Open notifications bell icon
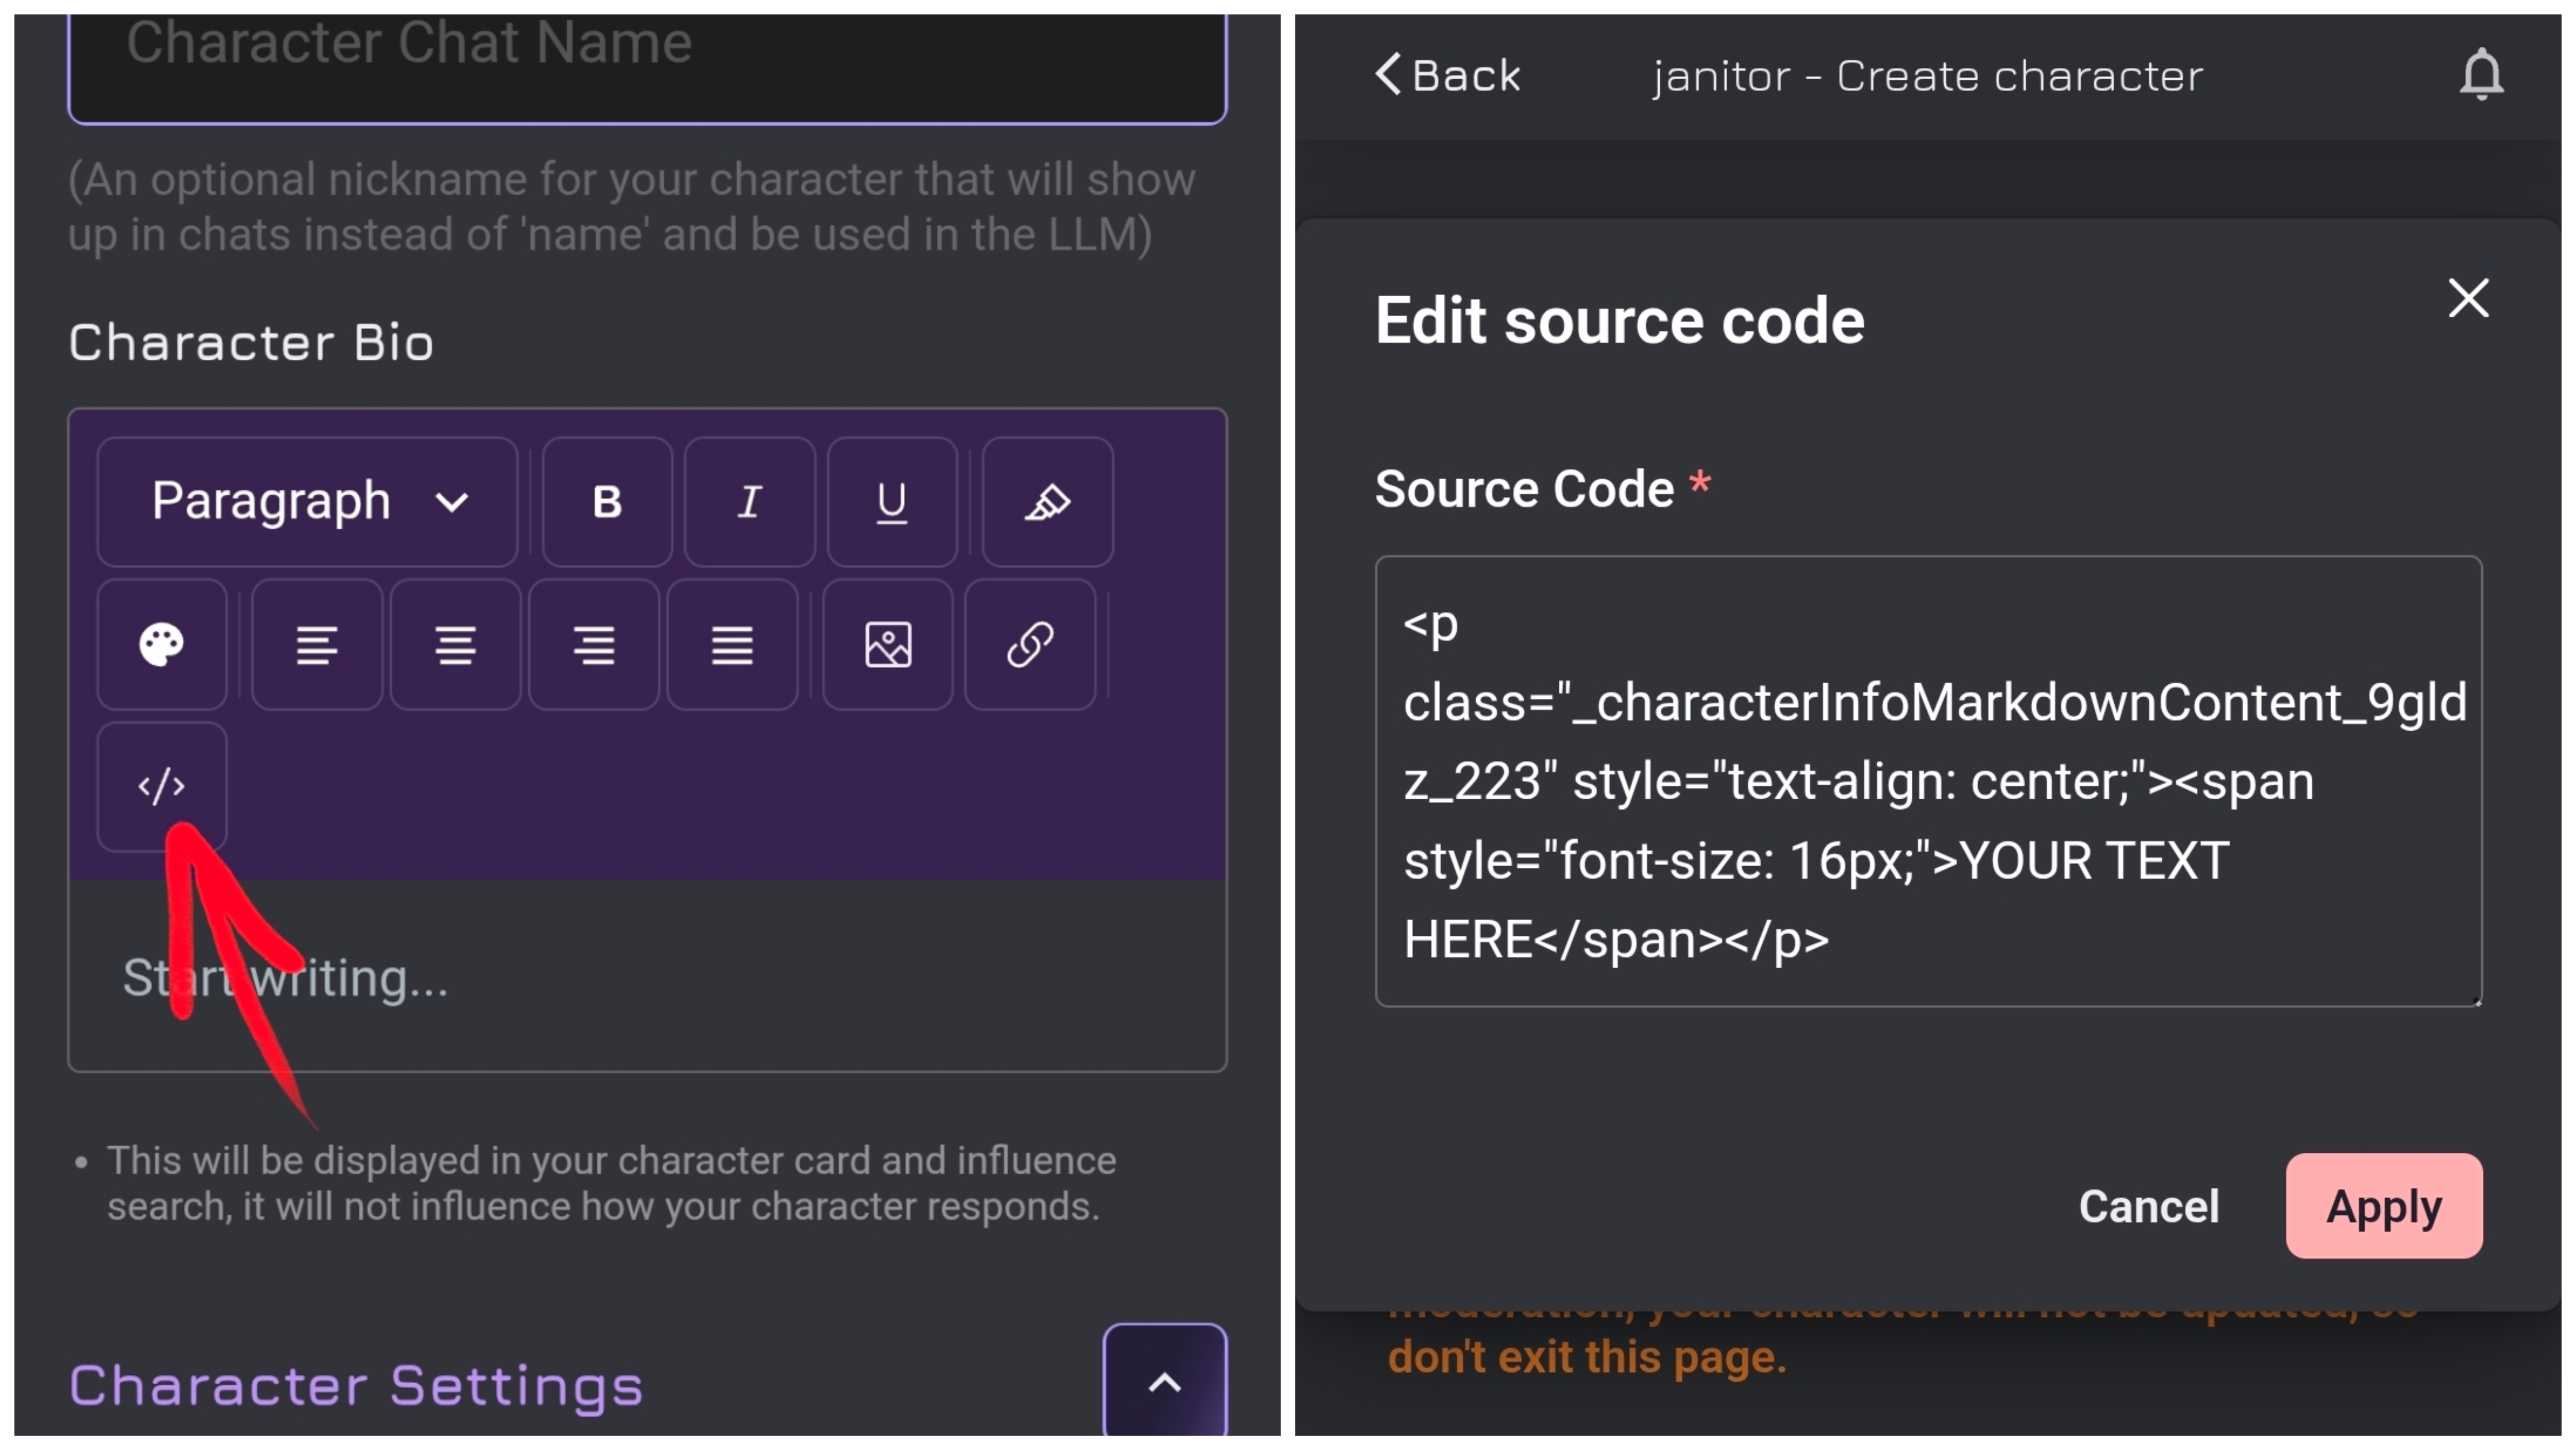The height and width of the screenshot is (1449, 2576). (x=2481, y=75)
